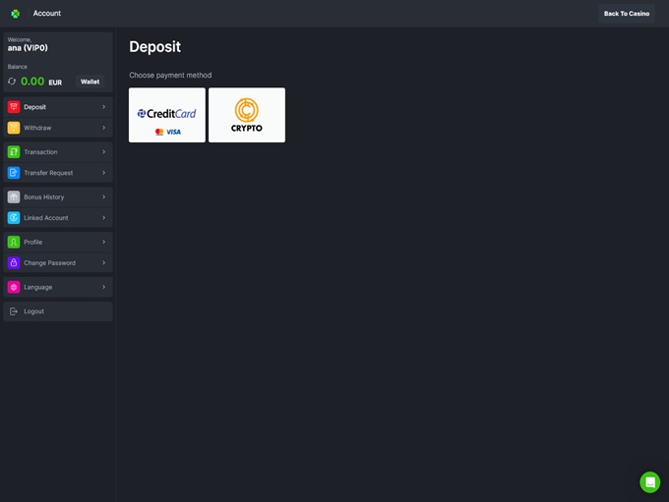Click the Choose payment method text
Viewport: 669px width, 502px height.
click(170, 76)
